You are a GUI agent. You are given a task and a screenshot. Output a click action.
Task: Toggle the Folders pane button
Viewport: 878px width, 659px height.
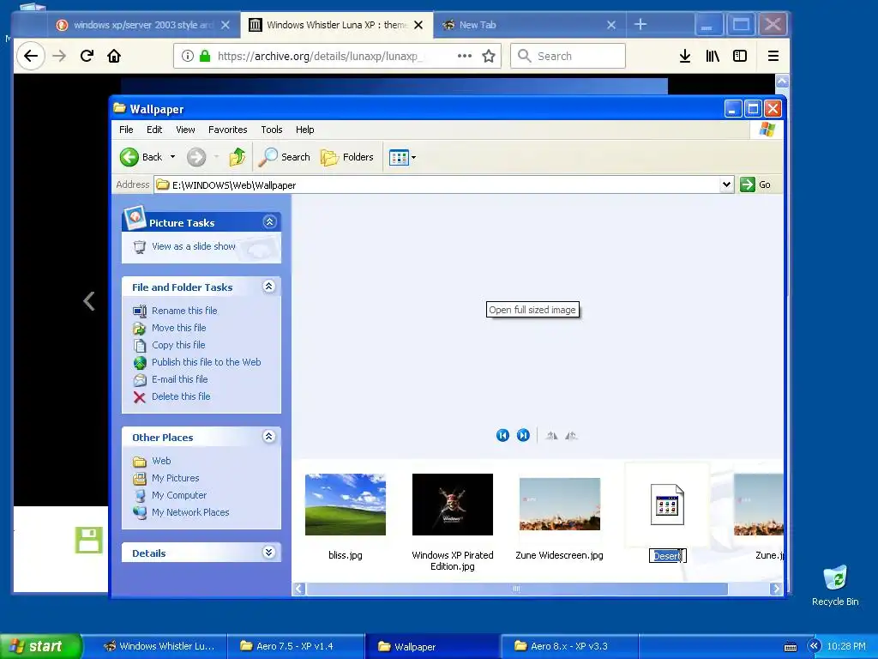346,157
